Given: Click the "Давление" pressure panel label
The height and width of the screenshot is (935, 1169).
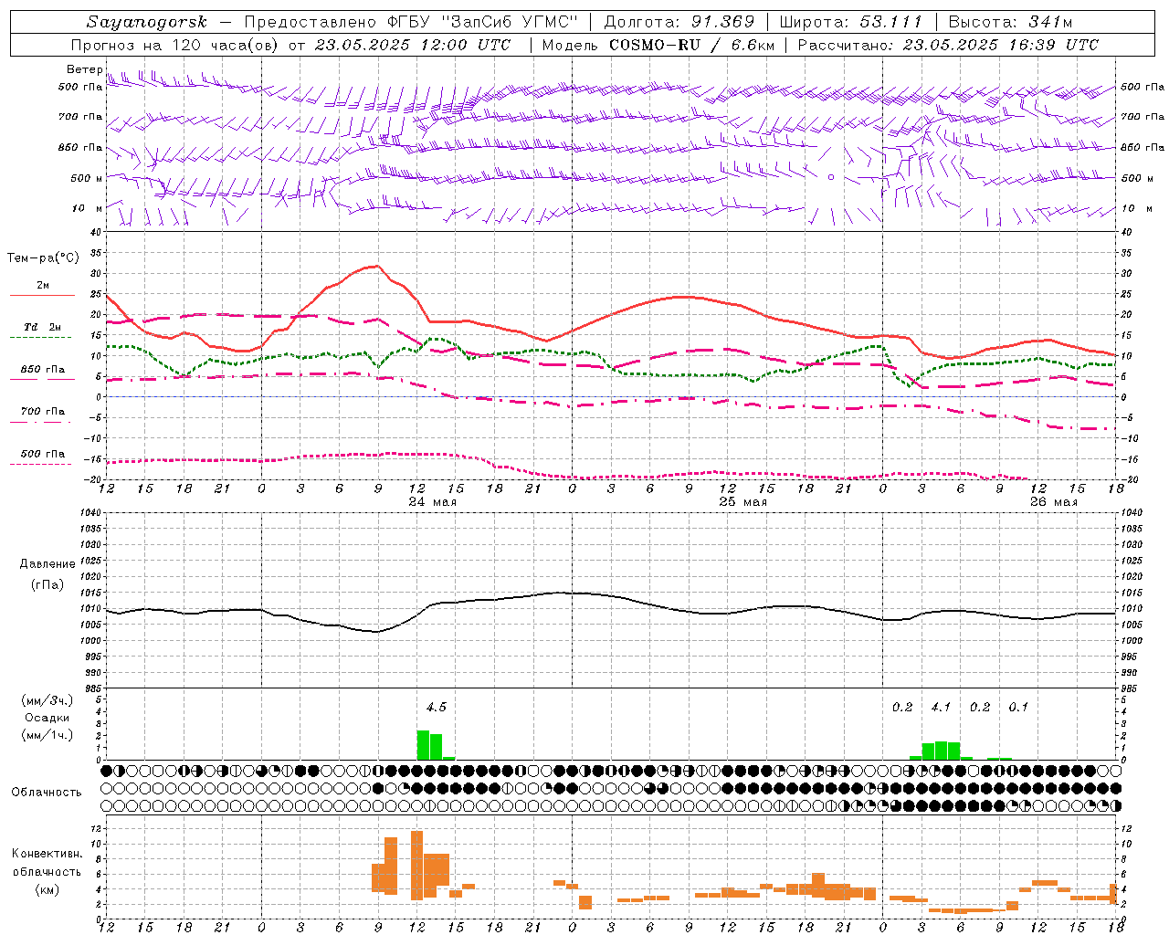Looking at the screenshot, I should point(47,564).
